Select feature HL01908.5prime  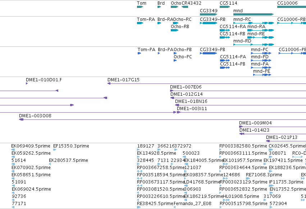[x=227, y=200]
